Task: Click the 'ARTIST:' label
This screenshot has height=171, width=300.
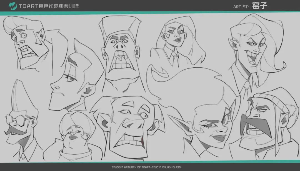Action: pyautogui.click(x=241, y=7)
